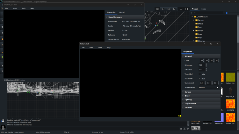Toggle the side panel visibility icon

pos(186,9)
